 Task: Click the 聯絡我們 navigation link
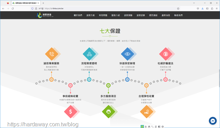coord(178,15)
